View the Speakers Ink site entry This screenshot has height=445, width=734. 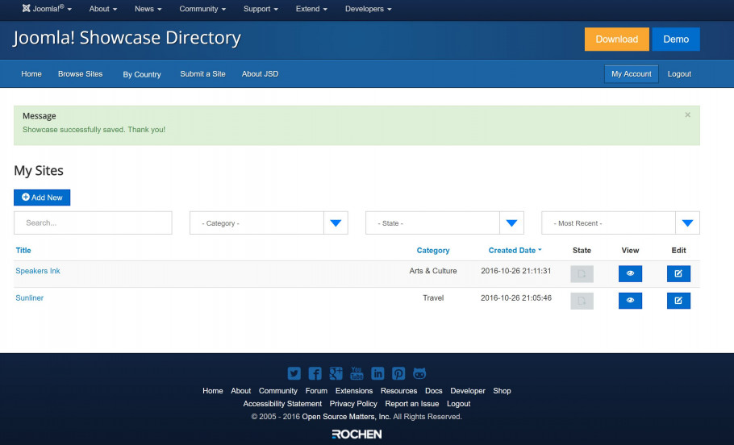630,274
